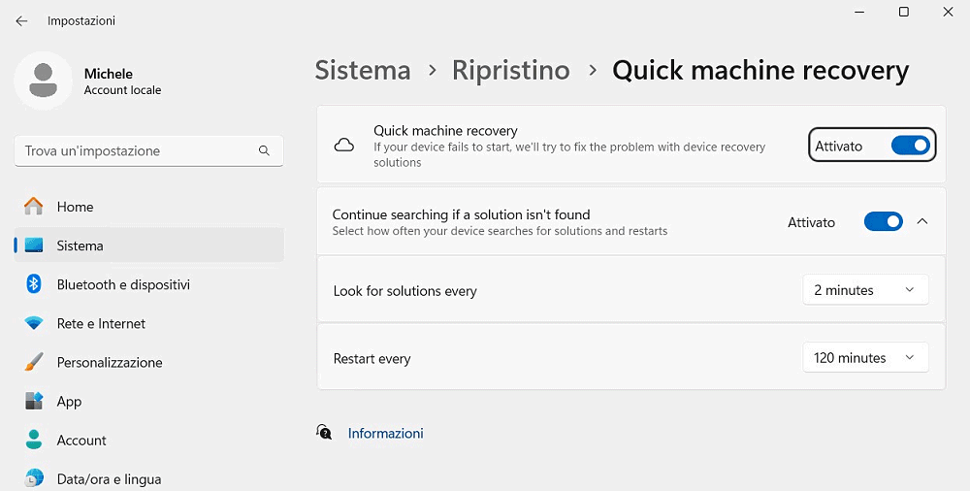This screenshot has height=491, width=970.
Task: Open the Restart every dropdown
Action: point(865,358)
